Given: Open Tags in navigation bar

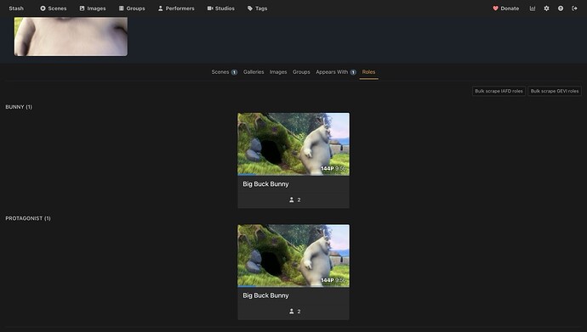Looking at the screenshot, I should (x=257, y=8).
